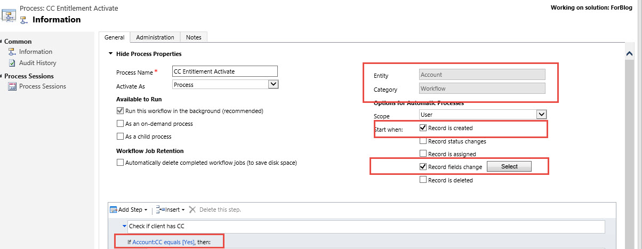Switch to the Administration tab
Screen dimensions: 642x249
[x=155, y=37]
